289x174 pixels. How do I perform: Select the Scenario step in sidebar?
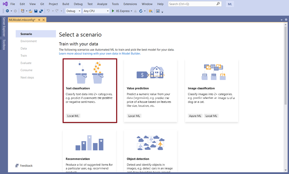coord(36,34)
